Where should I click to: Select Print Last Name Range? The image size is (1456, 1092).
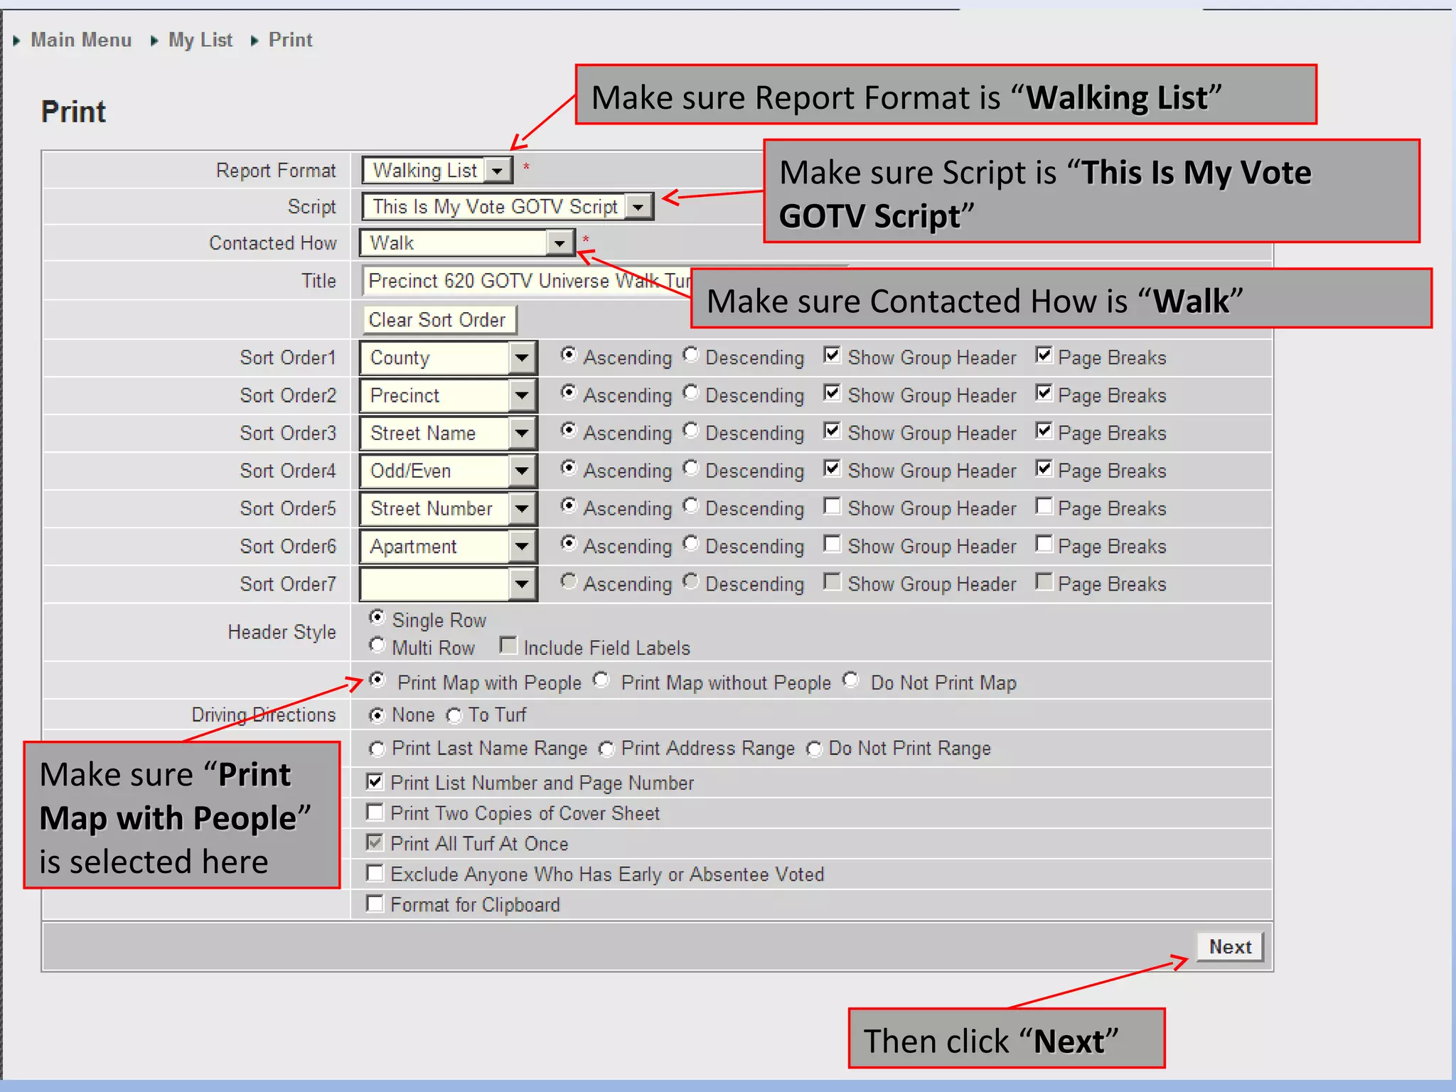[377, 748]
